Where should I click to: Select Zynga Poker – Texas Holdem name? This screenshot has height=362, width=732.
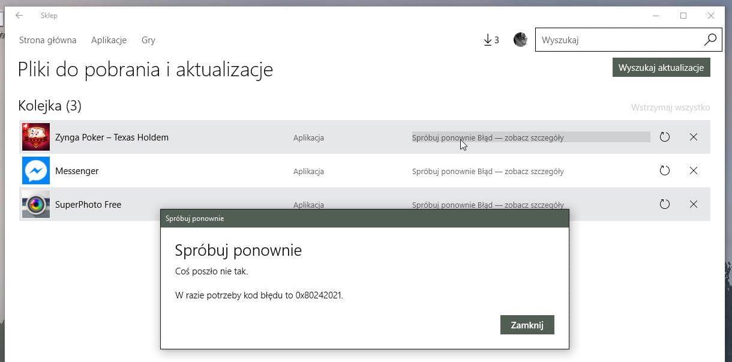coord(112,137)
